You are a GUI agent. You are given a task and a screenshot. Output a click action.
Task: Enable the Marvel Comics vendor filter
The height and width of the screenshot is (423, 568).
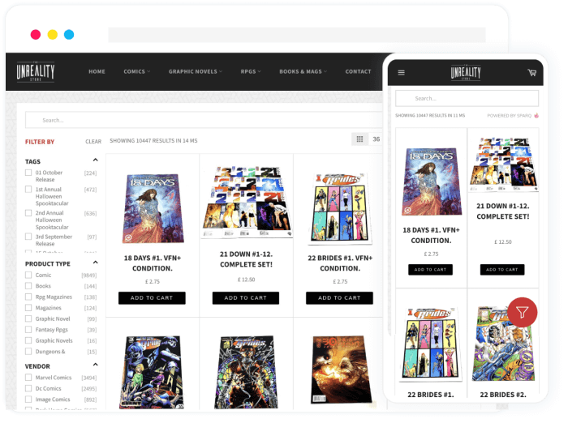pos(28,378)
